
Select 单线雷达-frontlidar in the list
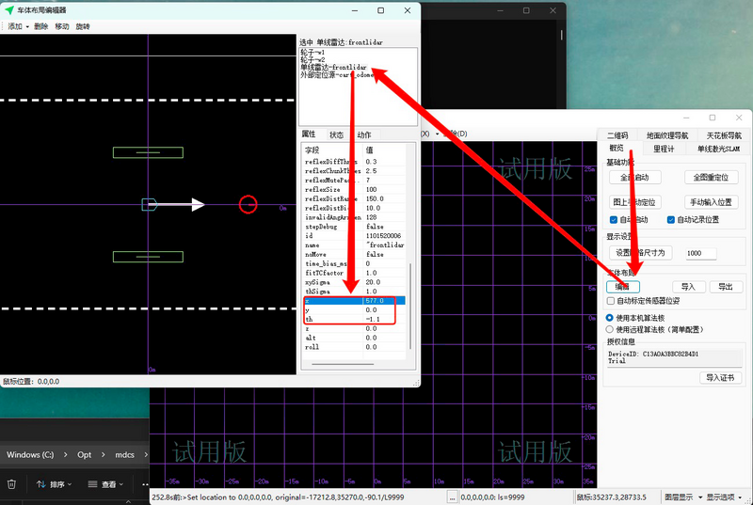[333, 67]
